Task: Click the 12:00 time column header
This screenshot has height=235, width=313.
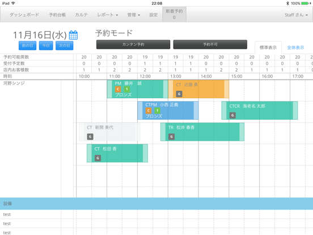Action: pos(145,76)
